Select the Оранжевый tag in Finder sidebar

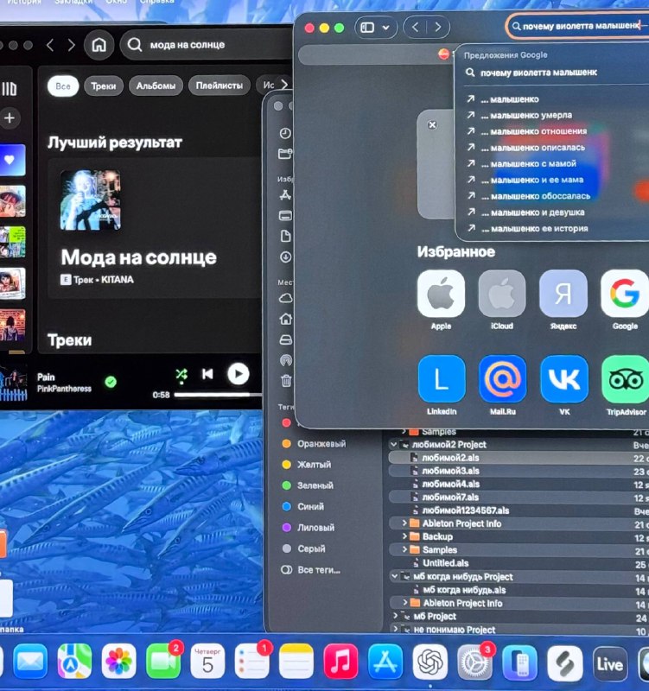click(x=321, y=443)
